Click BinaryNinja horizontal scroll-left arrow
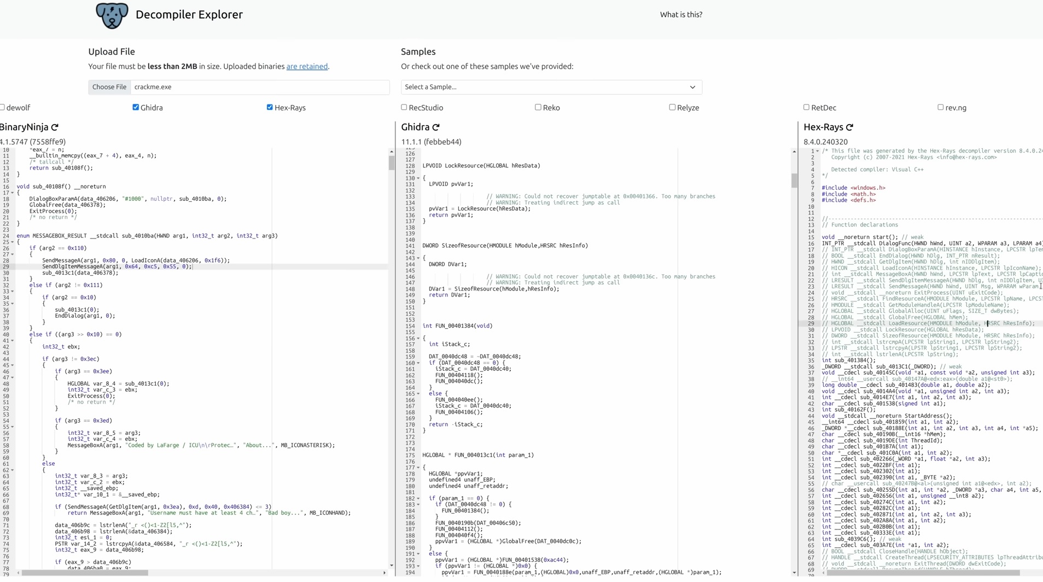Screen dimensions: 1043x582 click(x=18, y=573)
